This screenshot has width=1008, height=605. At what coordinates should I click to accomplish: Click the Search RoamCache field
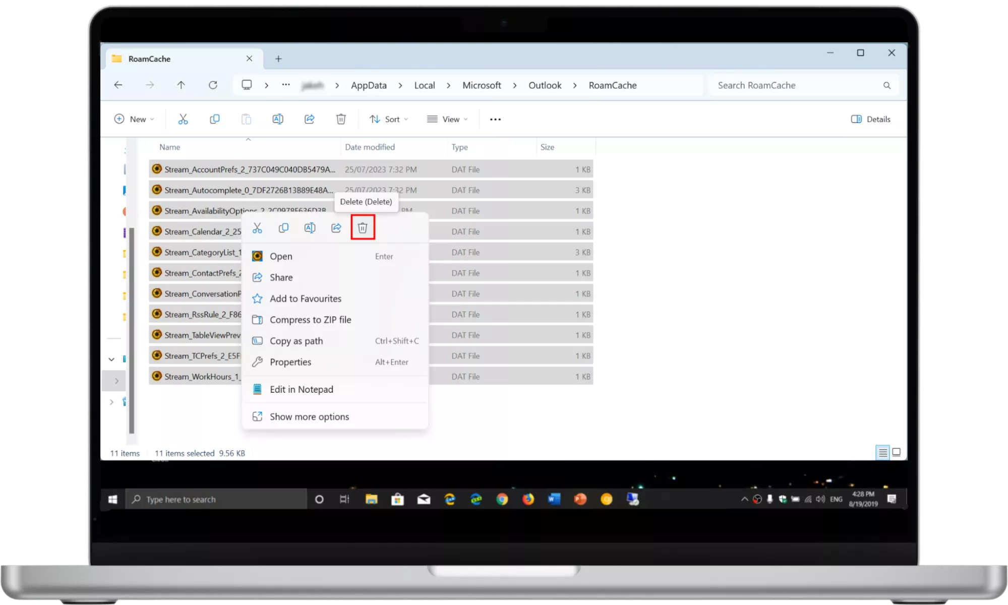click(797, 85)
